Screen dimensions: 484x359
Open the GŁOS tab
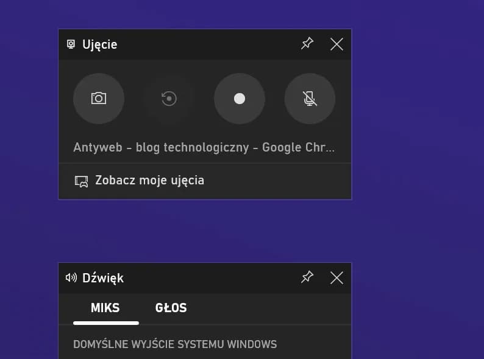(171, 308)
